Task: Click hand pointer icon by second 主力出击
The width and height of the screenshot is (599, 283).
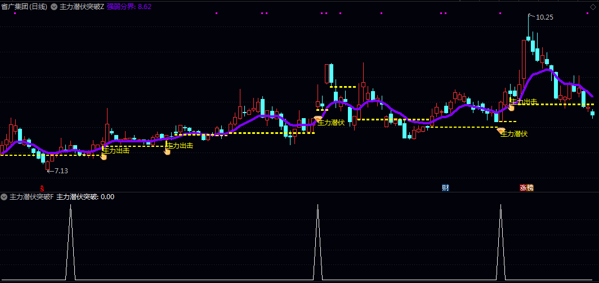Action: [x=167, y=151]
